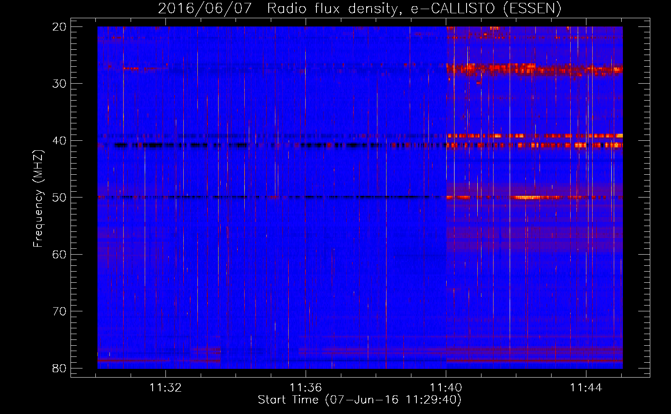Click the 50 frequency tick label
671x414 pixels.
pos(59,197)
